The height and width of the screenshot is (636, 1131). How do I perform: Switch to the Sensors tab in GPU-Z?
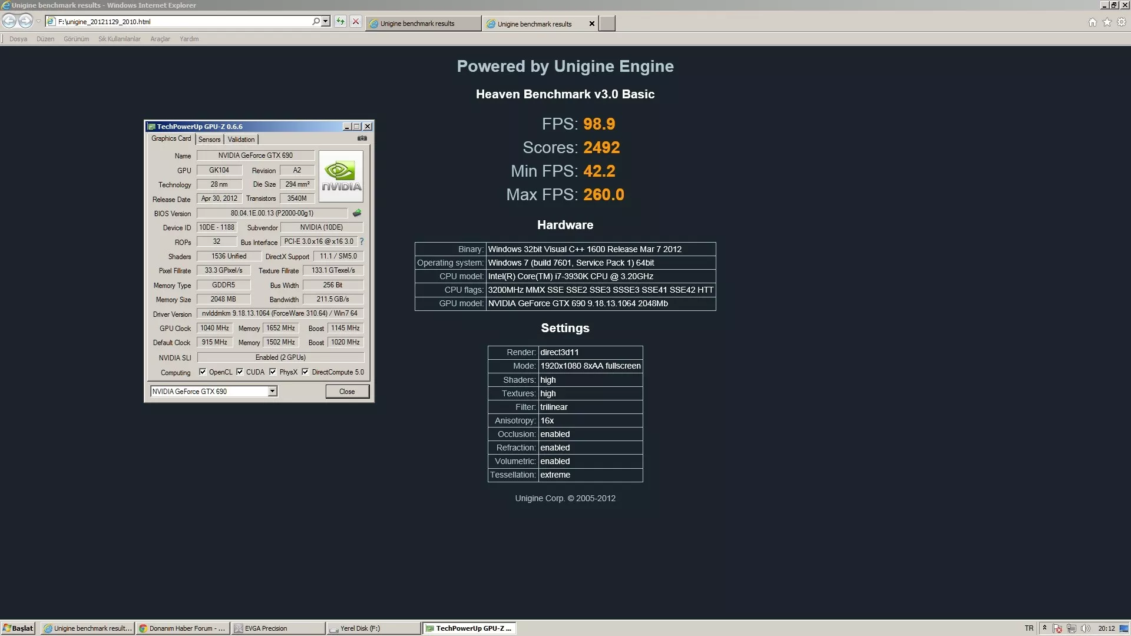(209, 140)
